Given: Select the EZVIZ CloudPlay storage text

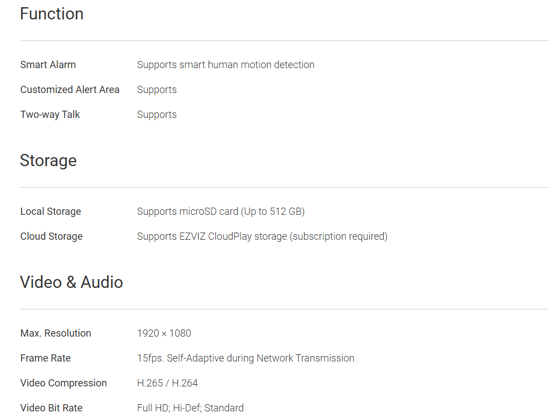Looking at the screenshot, I should [x=262, y=236].
